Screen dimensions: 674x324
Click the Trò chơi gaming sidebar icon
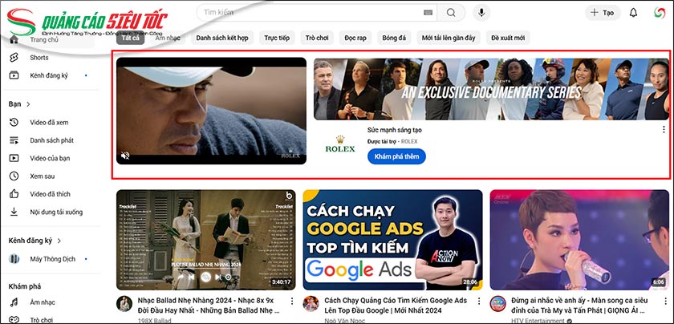coord(14,320)
